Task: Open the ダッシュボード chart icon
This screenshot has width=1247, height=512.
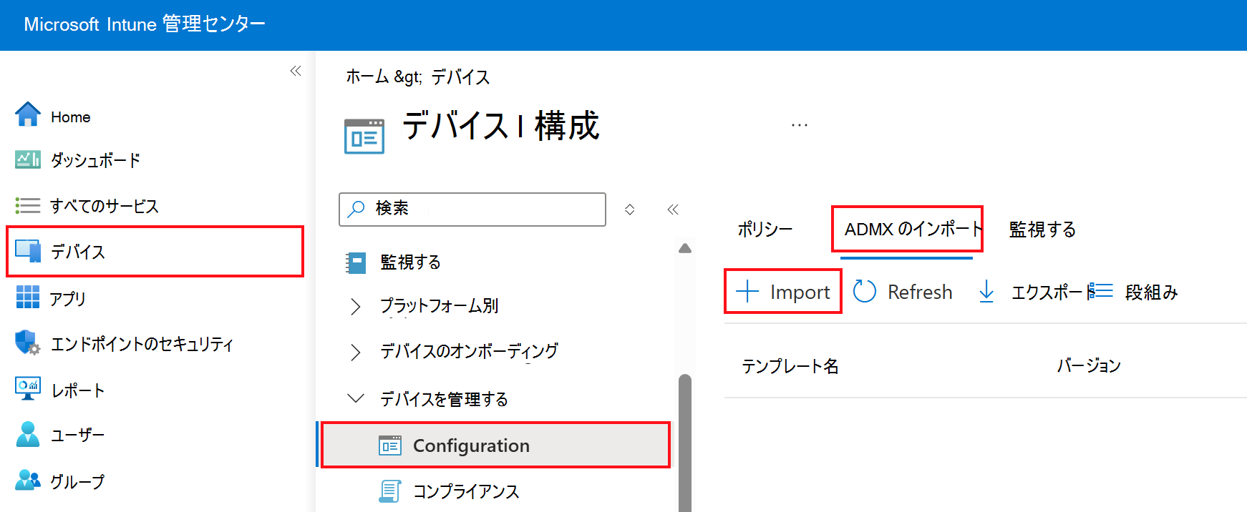Action: (28, 159)
